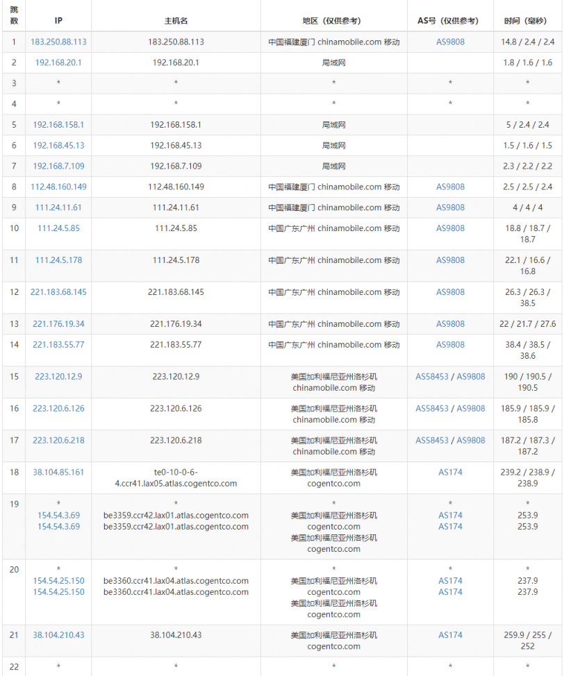This screenshot has width=564, height=676.
Task: Click the 38.104.85.161 IP link
Action: coord(58,472)
